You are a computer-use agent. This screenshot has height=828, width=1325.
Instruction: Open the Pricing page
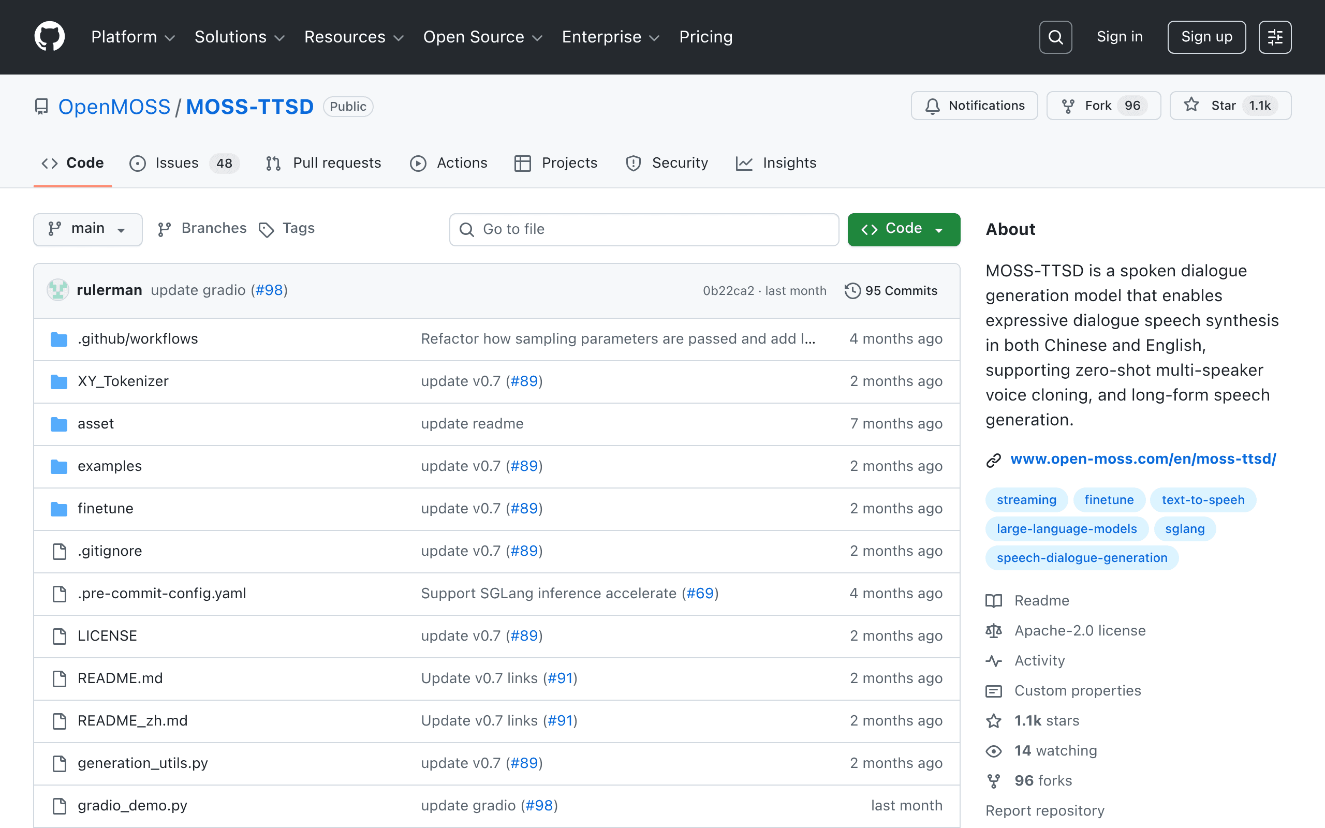pos(706,37)
